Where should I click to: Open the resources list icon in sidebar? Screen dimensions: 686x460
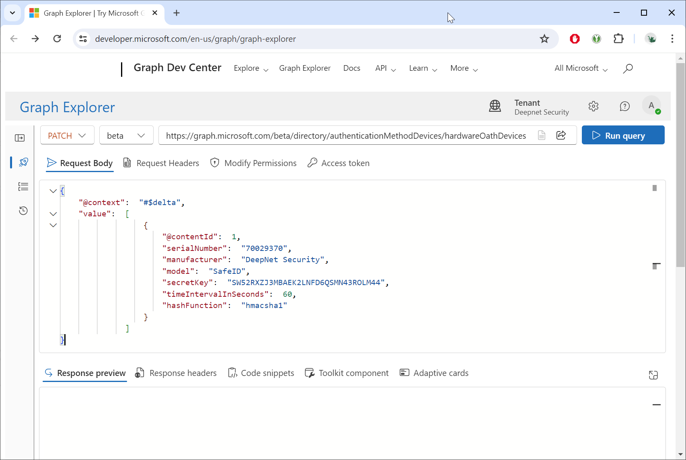tap(23, 187)
